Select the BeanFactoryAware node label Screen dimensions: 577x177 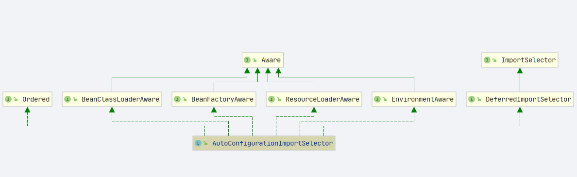click(222, 99)
